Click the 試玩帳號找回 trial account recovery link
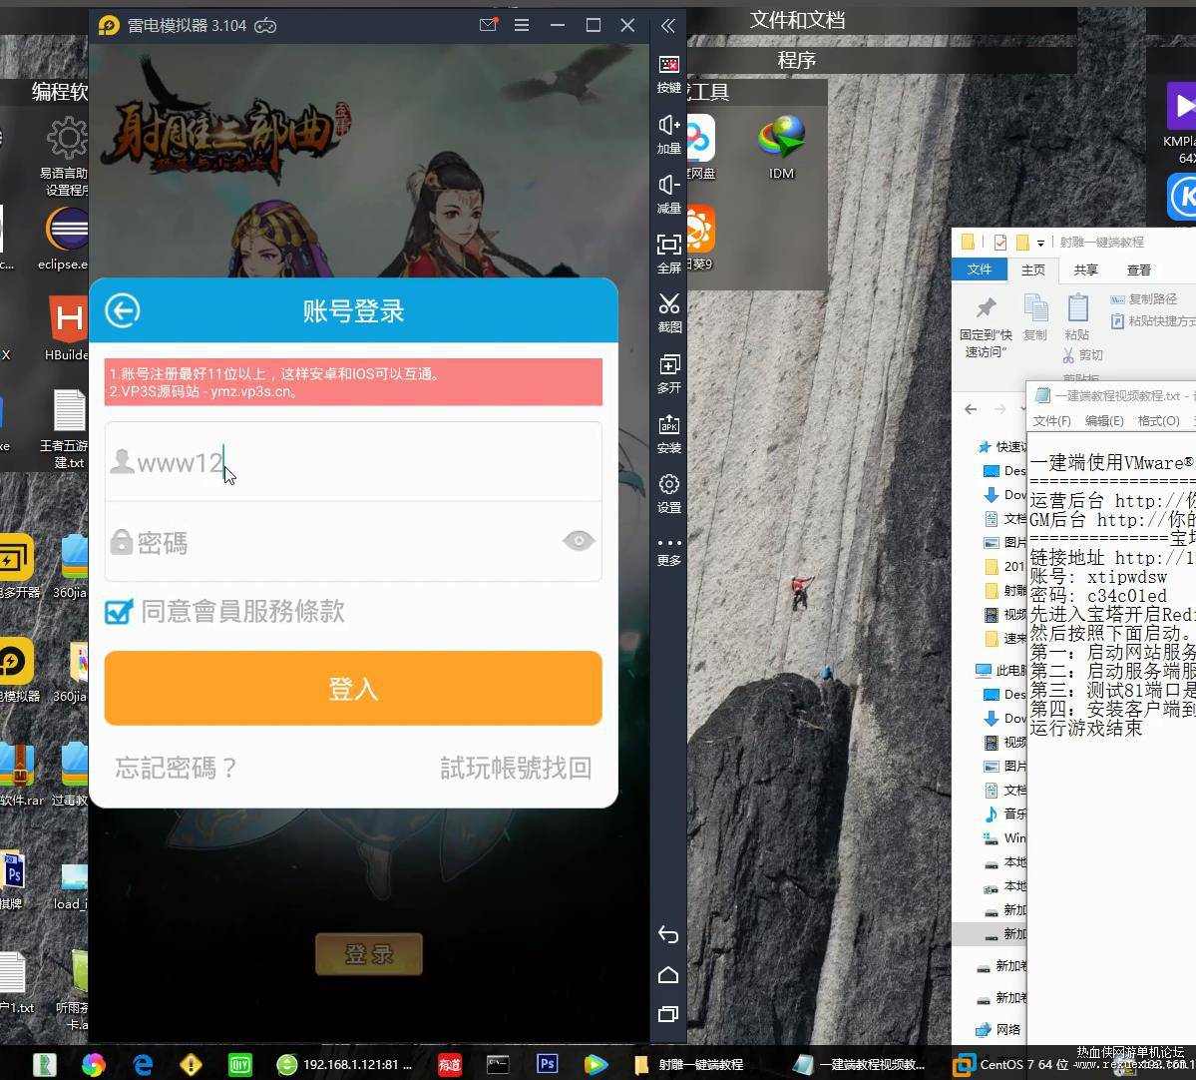Image resolution: width=1196 pixels, height=1080 pixels. [x=516, y=768]
